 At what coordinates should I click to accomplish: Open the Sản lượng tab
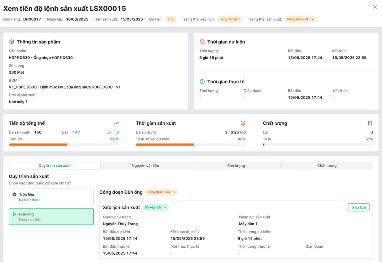coord(236,165)
